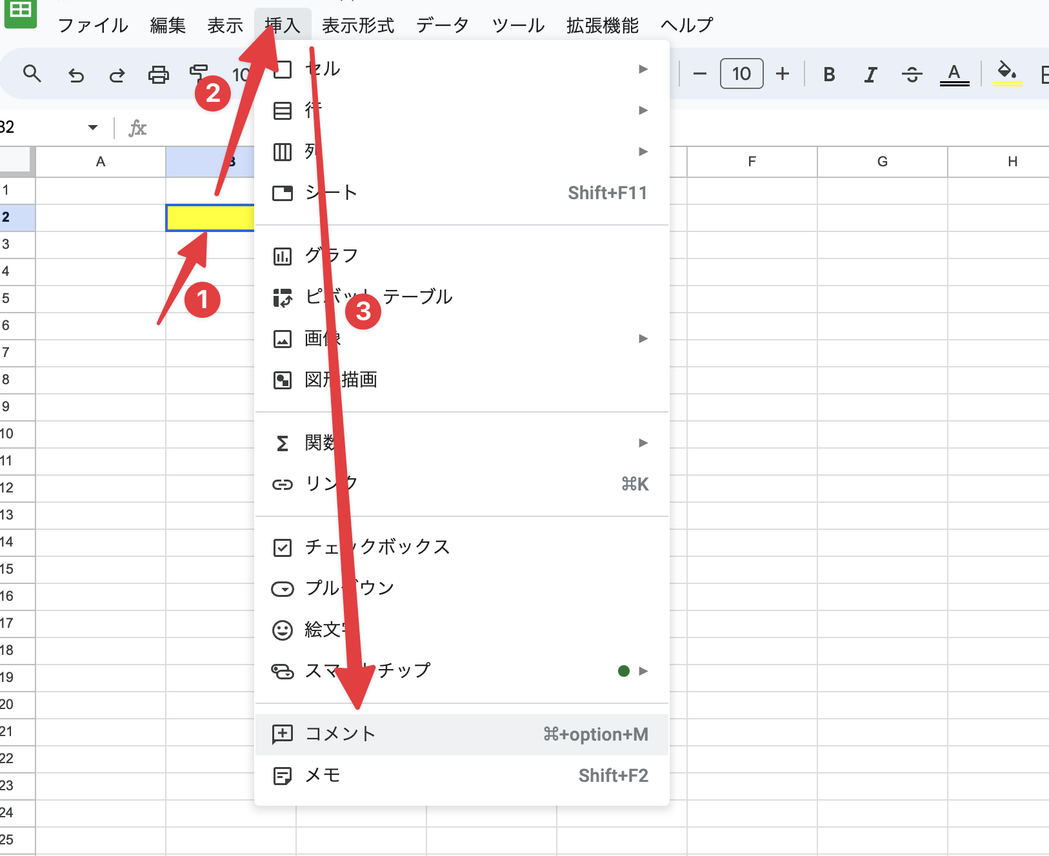
Task: Apply strikethrough formatting
Action: pyautogui.click(x=912, y=75)
